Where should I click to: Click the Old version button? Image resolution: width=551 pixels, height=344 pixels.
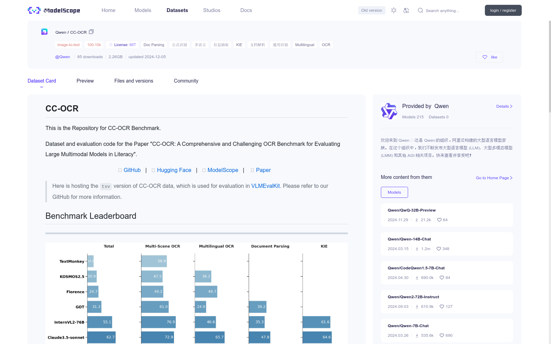tap(372, 10)
